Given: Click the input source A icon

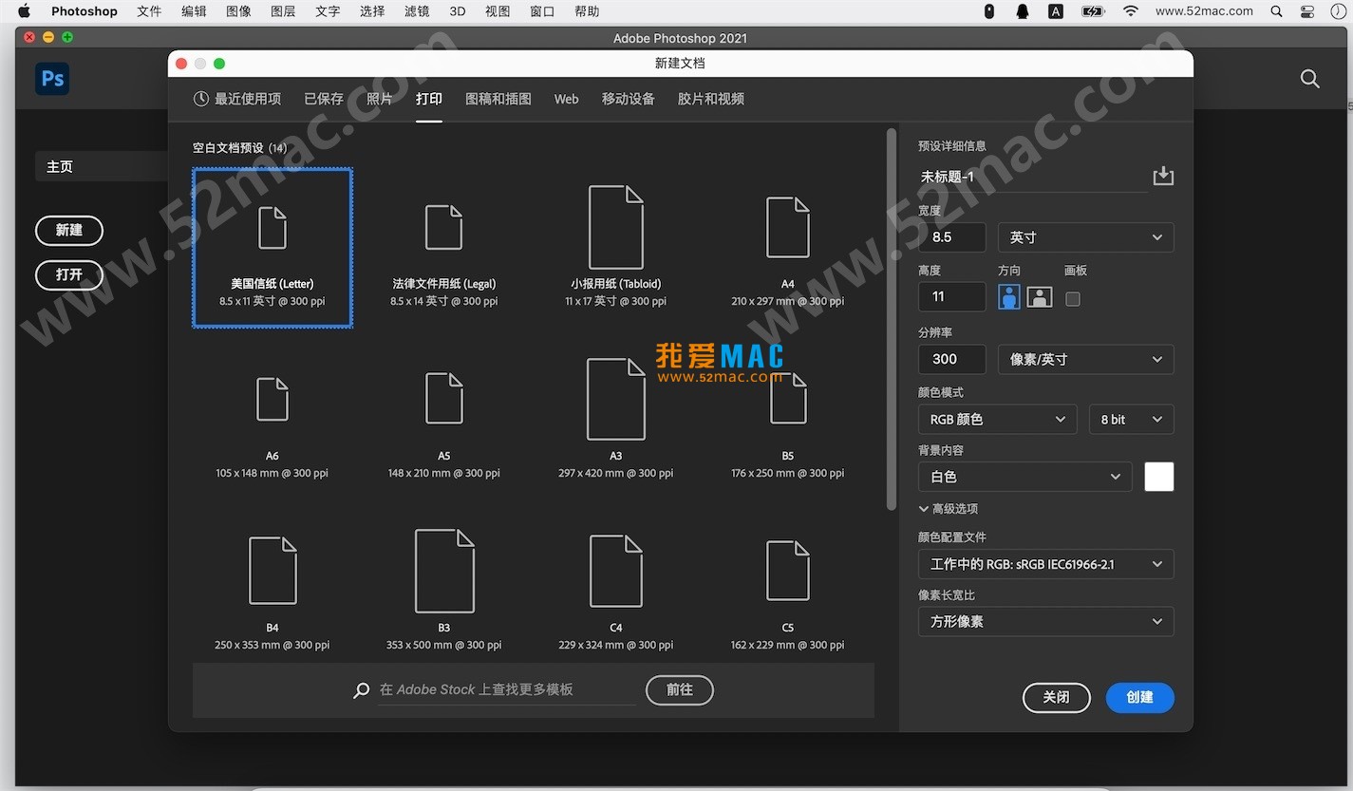Looking at the screenshot, I should [1056, 11].
